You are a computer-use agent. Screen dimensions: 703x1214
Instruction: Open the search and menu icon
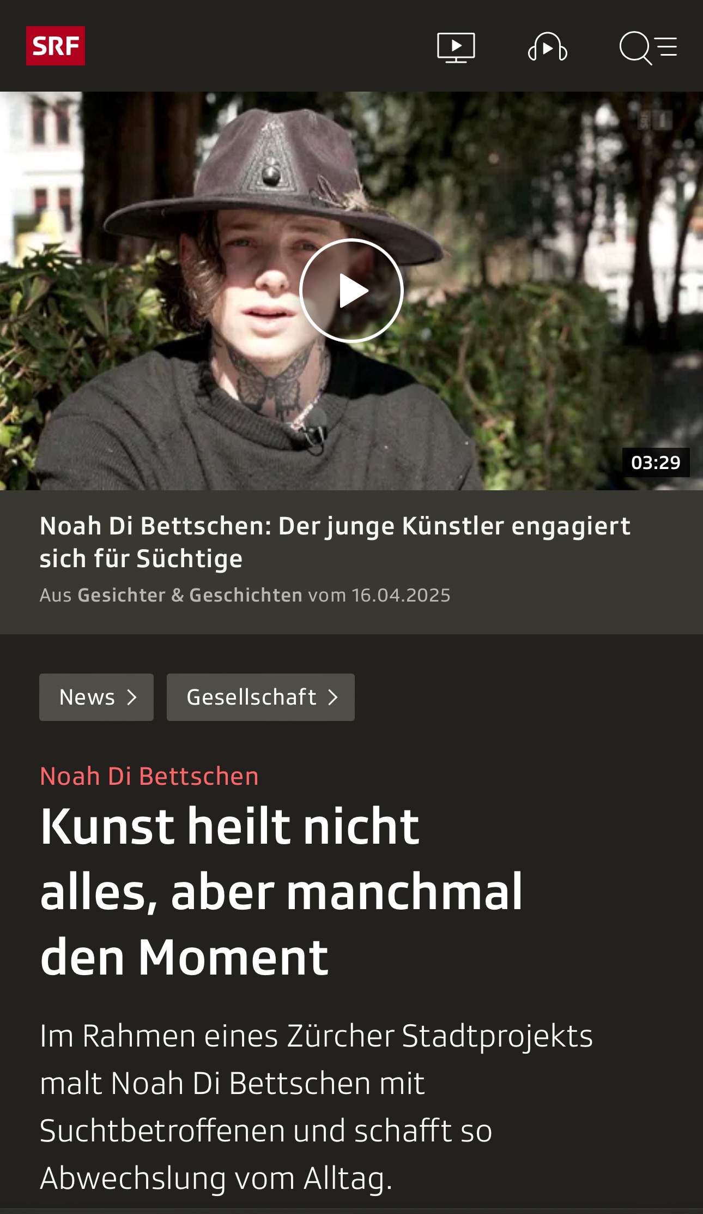pyautogui.click(x=648, y=48)
